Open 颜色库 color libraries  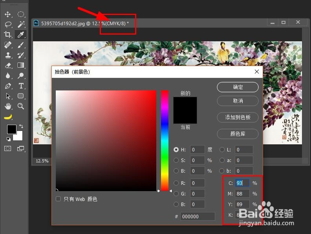click(x=238, y=134)
